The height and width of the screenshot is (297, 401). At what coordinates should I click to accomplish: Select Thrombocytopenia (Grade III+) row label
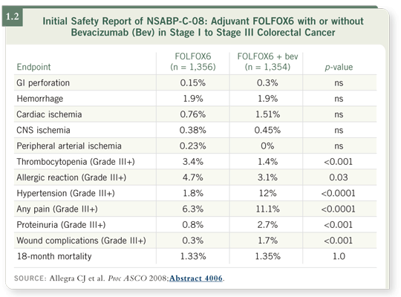coord(76,162)
